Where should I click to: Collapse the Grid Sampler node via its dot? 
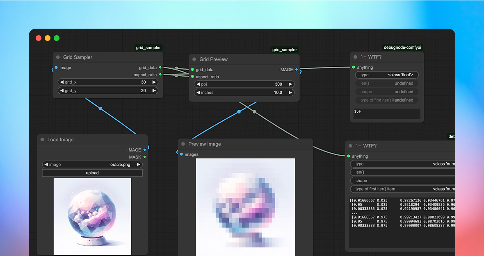pos(57,57)
